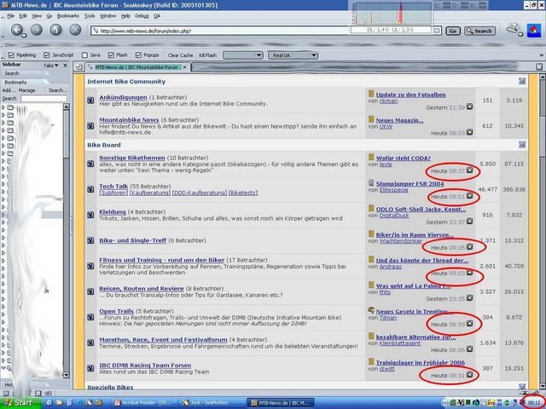Click forum status icon beside Open Trails
Viewport: 546px width, 409px height.
click(90, 317)
